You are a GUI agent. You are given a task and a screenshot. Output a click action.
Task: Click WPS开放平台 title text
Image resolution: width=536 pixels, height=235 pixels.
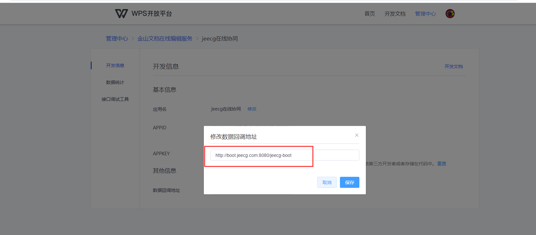pos(152,14)
